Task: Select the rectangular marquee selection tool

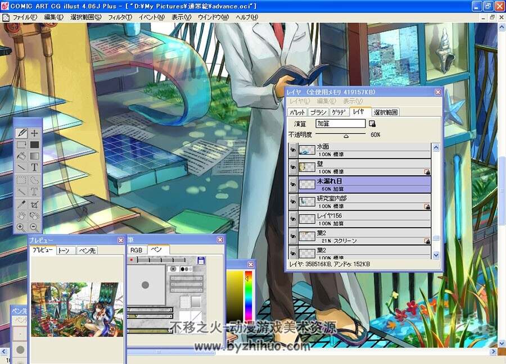Action: (21, 180)
